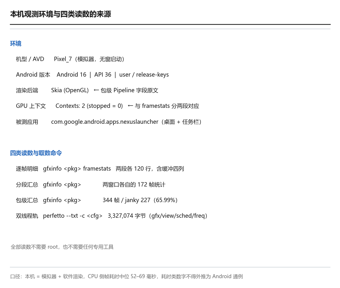
Task: Click the text 两窗口各自的 172 帧统计
Action: [134, 185]
